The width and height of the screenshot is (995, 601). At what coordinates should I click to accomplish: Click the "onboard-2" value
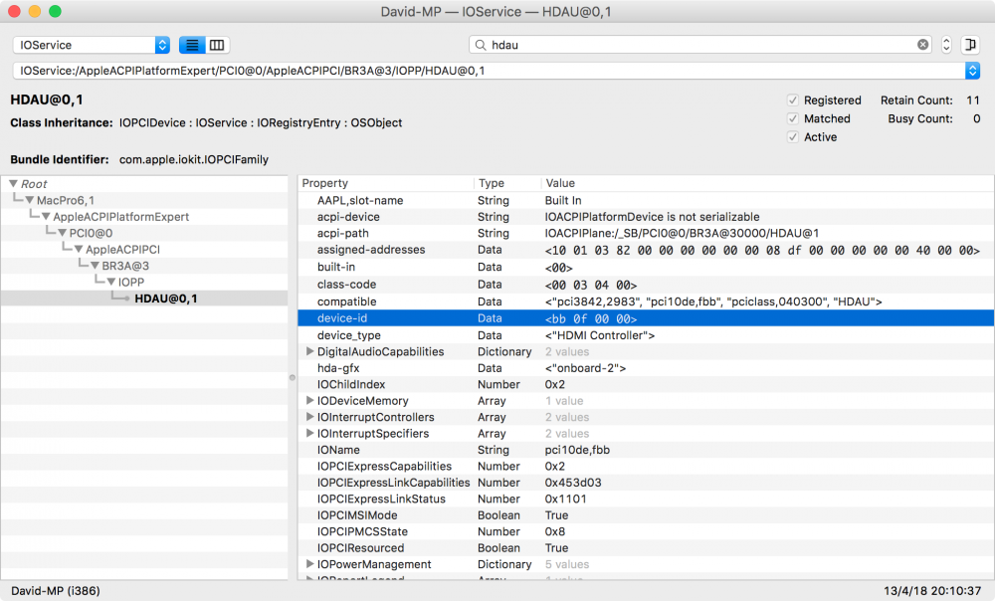click(585, 368)
